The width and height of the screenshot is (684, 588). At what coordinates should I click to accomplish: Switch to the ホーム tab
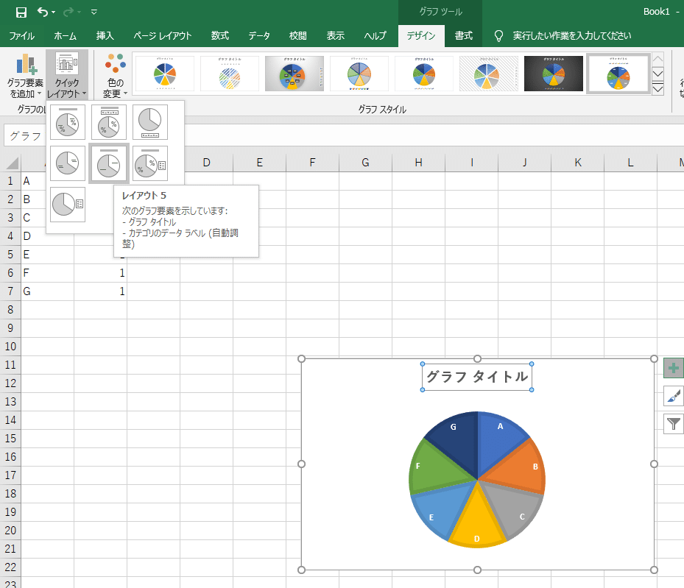tap(65, 36)
